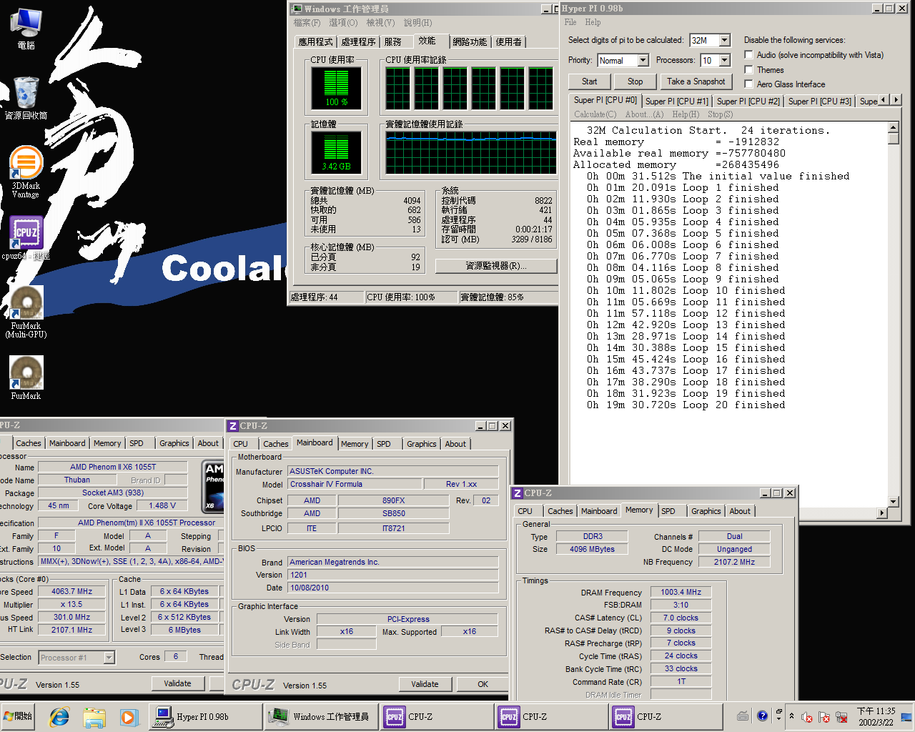Viewport: 915px width, 732px height.
Task: Click the Task Manager title bar icon
Action: tap(297, 9)
